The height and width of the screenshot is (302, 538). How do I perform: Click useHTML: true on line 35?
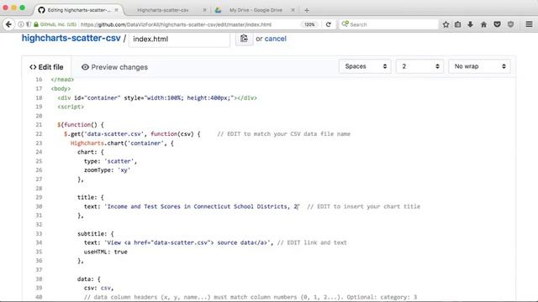pyautogui.click(x=106, y=252)
